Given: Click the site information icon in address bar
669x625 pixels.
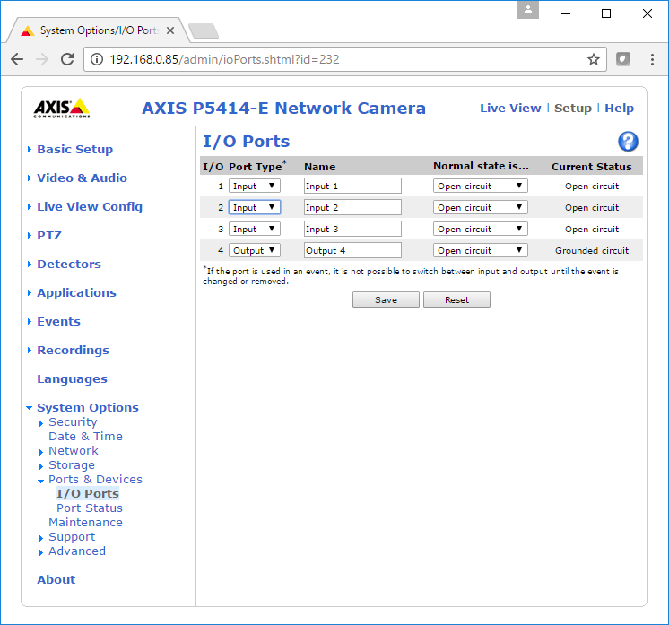Looking at the screenshot, I should pyautogui.click(x=97, y=59).
